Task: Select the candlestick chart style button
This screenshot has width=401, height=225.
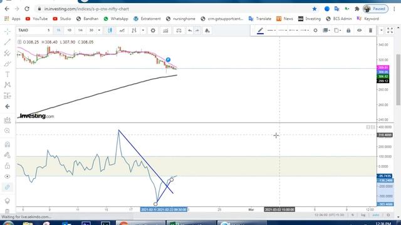Action: (110, 31)
